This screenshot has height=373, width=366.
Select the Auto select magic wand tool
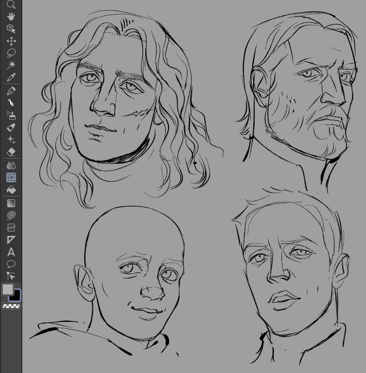pos(11,65)
